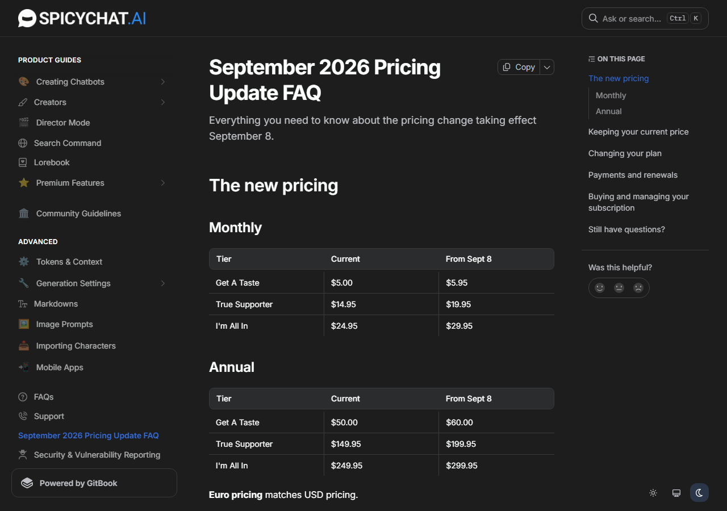This screenshot has height=511, width=727.
Task: Open the Community Guidelines page
Action: click(x=78, y=213)
